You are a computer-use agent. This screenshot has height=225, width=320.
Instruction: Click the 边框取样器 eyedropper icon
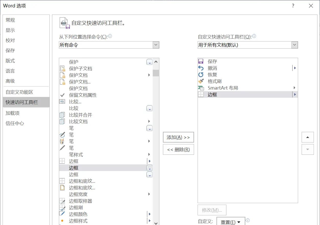pos(62,201)
